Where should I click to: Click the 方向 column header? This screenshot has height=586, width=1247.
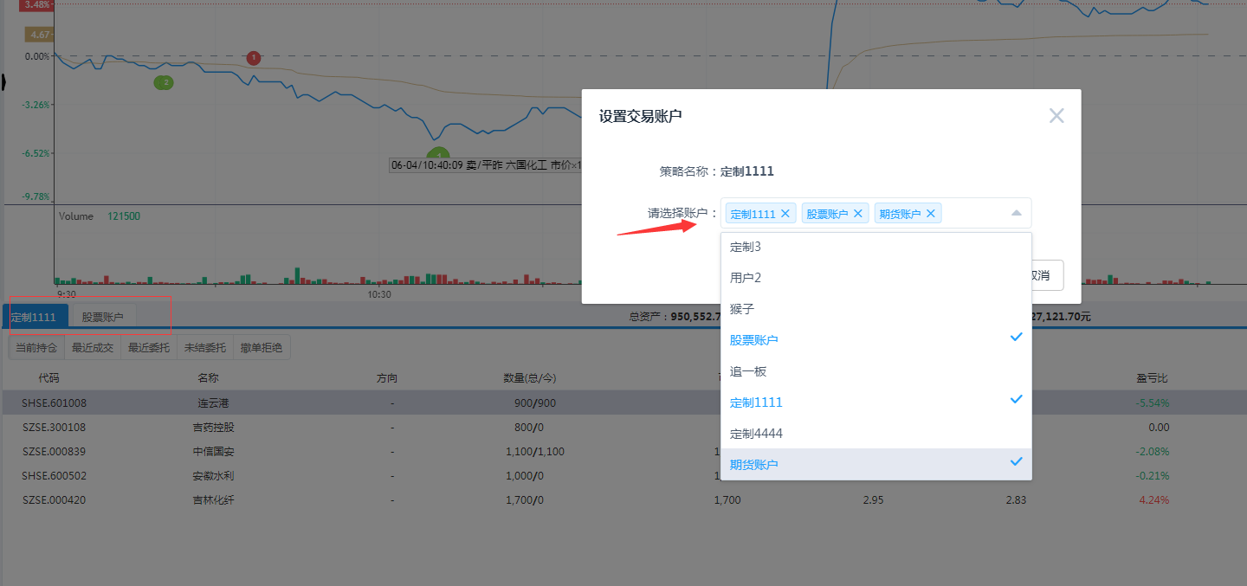[x=387, y=378]
